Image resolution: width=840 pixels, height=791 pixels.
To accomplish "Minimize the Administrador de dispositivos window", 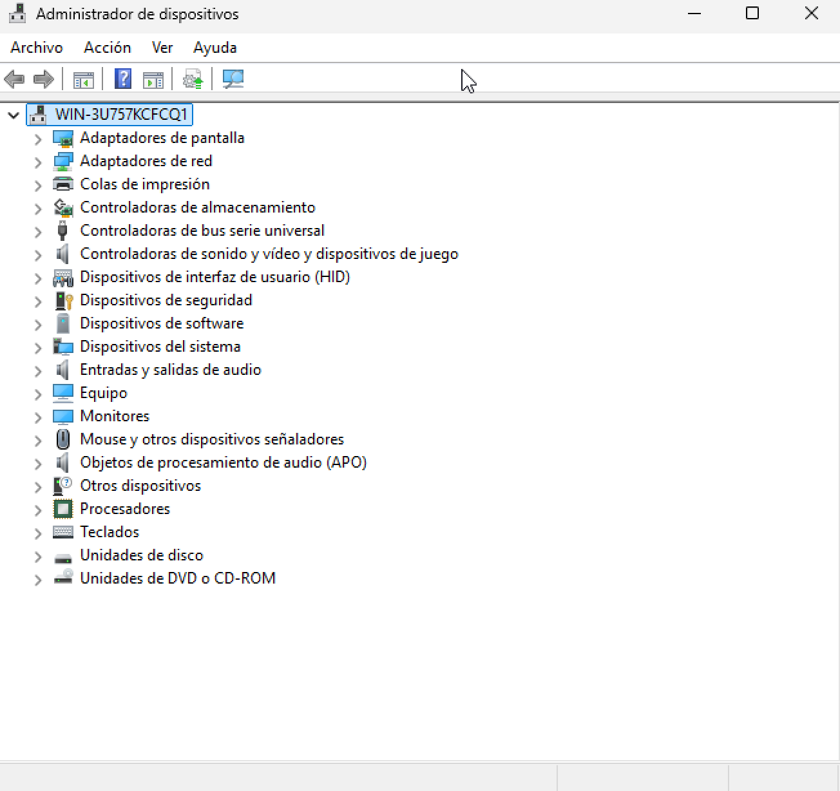I will point(694,14).
